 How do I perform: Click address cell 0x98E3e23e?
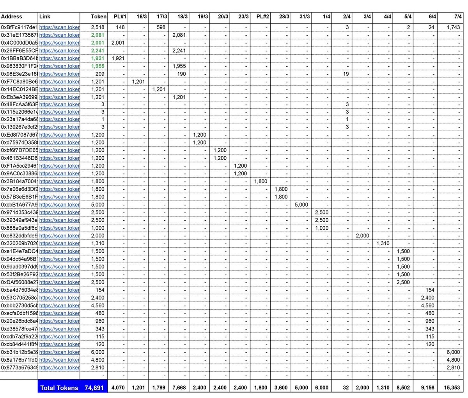pyautogui.click(x=19, y=74)
